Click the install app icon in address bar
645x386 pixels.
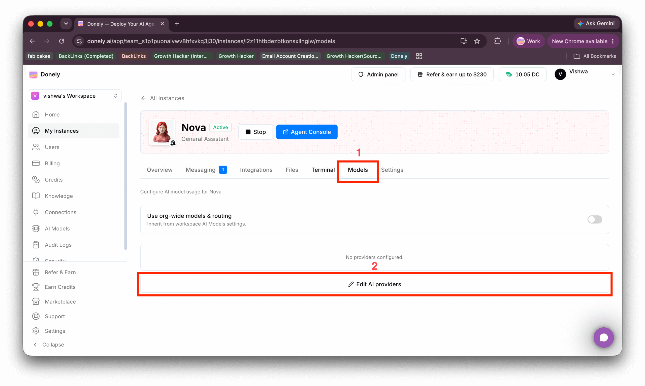464,41
